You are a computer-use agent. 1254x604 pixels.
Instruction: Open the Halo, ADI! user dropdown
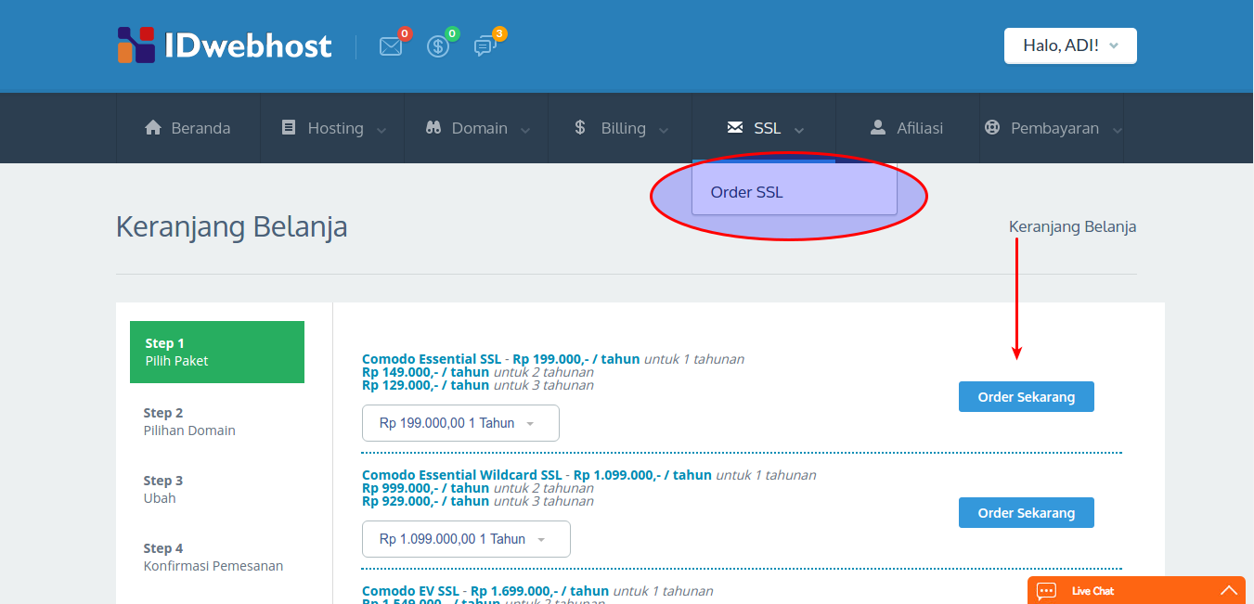[1070, 45]
